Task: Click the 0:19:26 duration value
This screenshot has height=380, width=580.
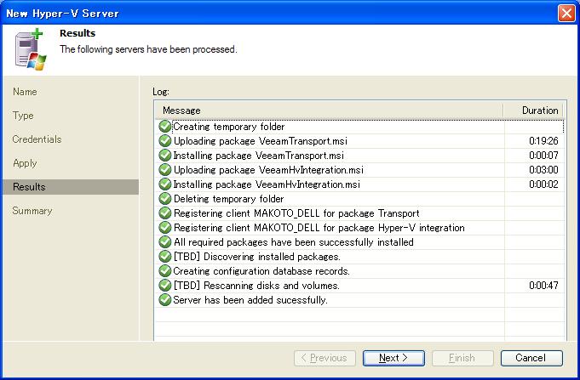Action: 543,141
